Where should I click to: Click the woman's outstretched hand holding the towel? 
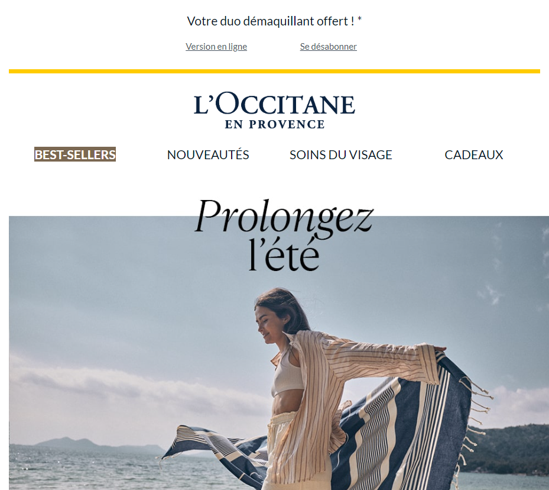pyautogui.click(x=440, y=349)
